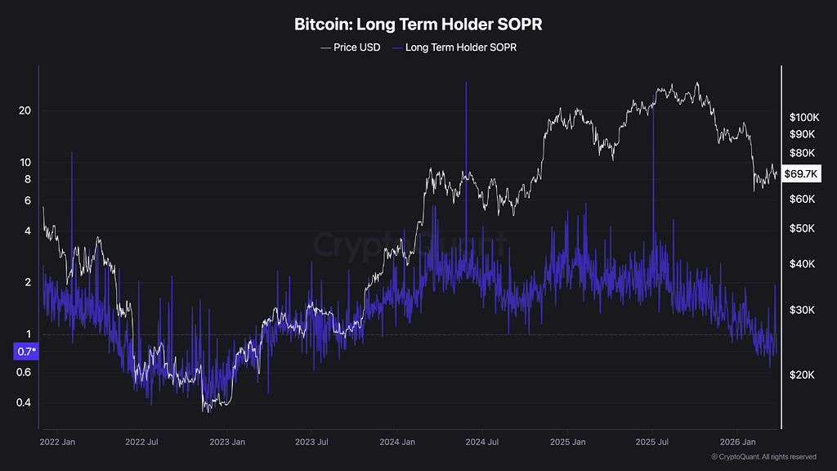This screenshot has height=471, width=837.
Task: Select the 2022 Jul x-axis label
Action: tap(141, 442)
